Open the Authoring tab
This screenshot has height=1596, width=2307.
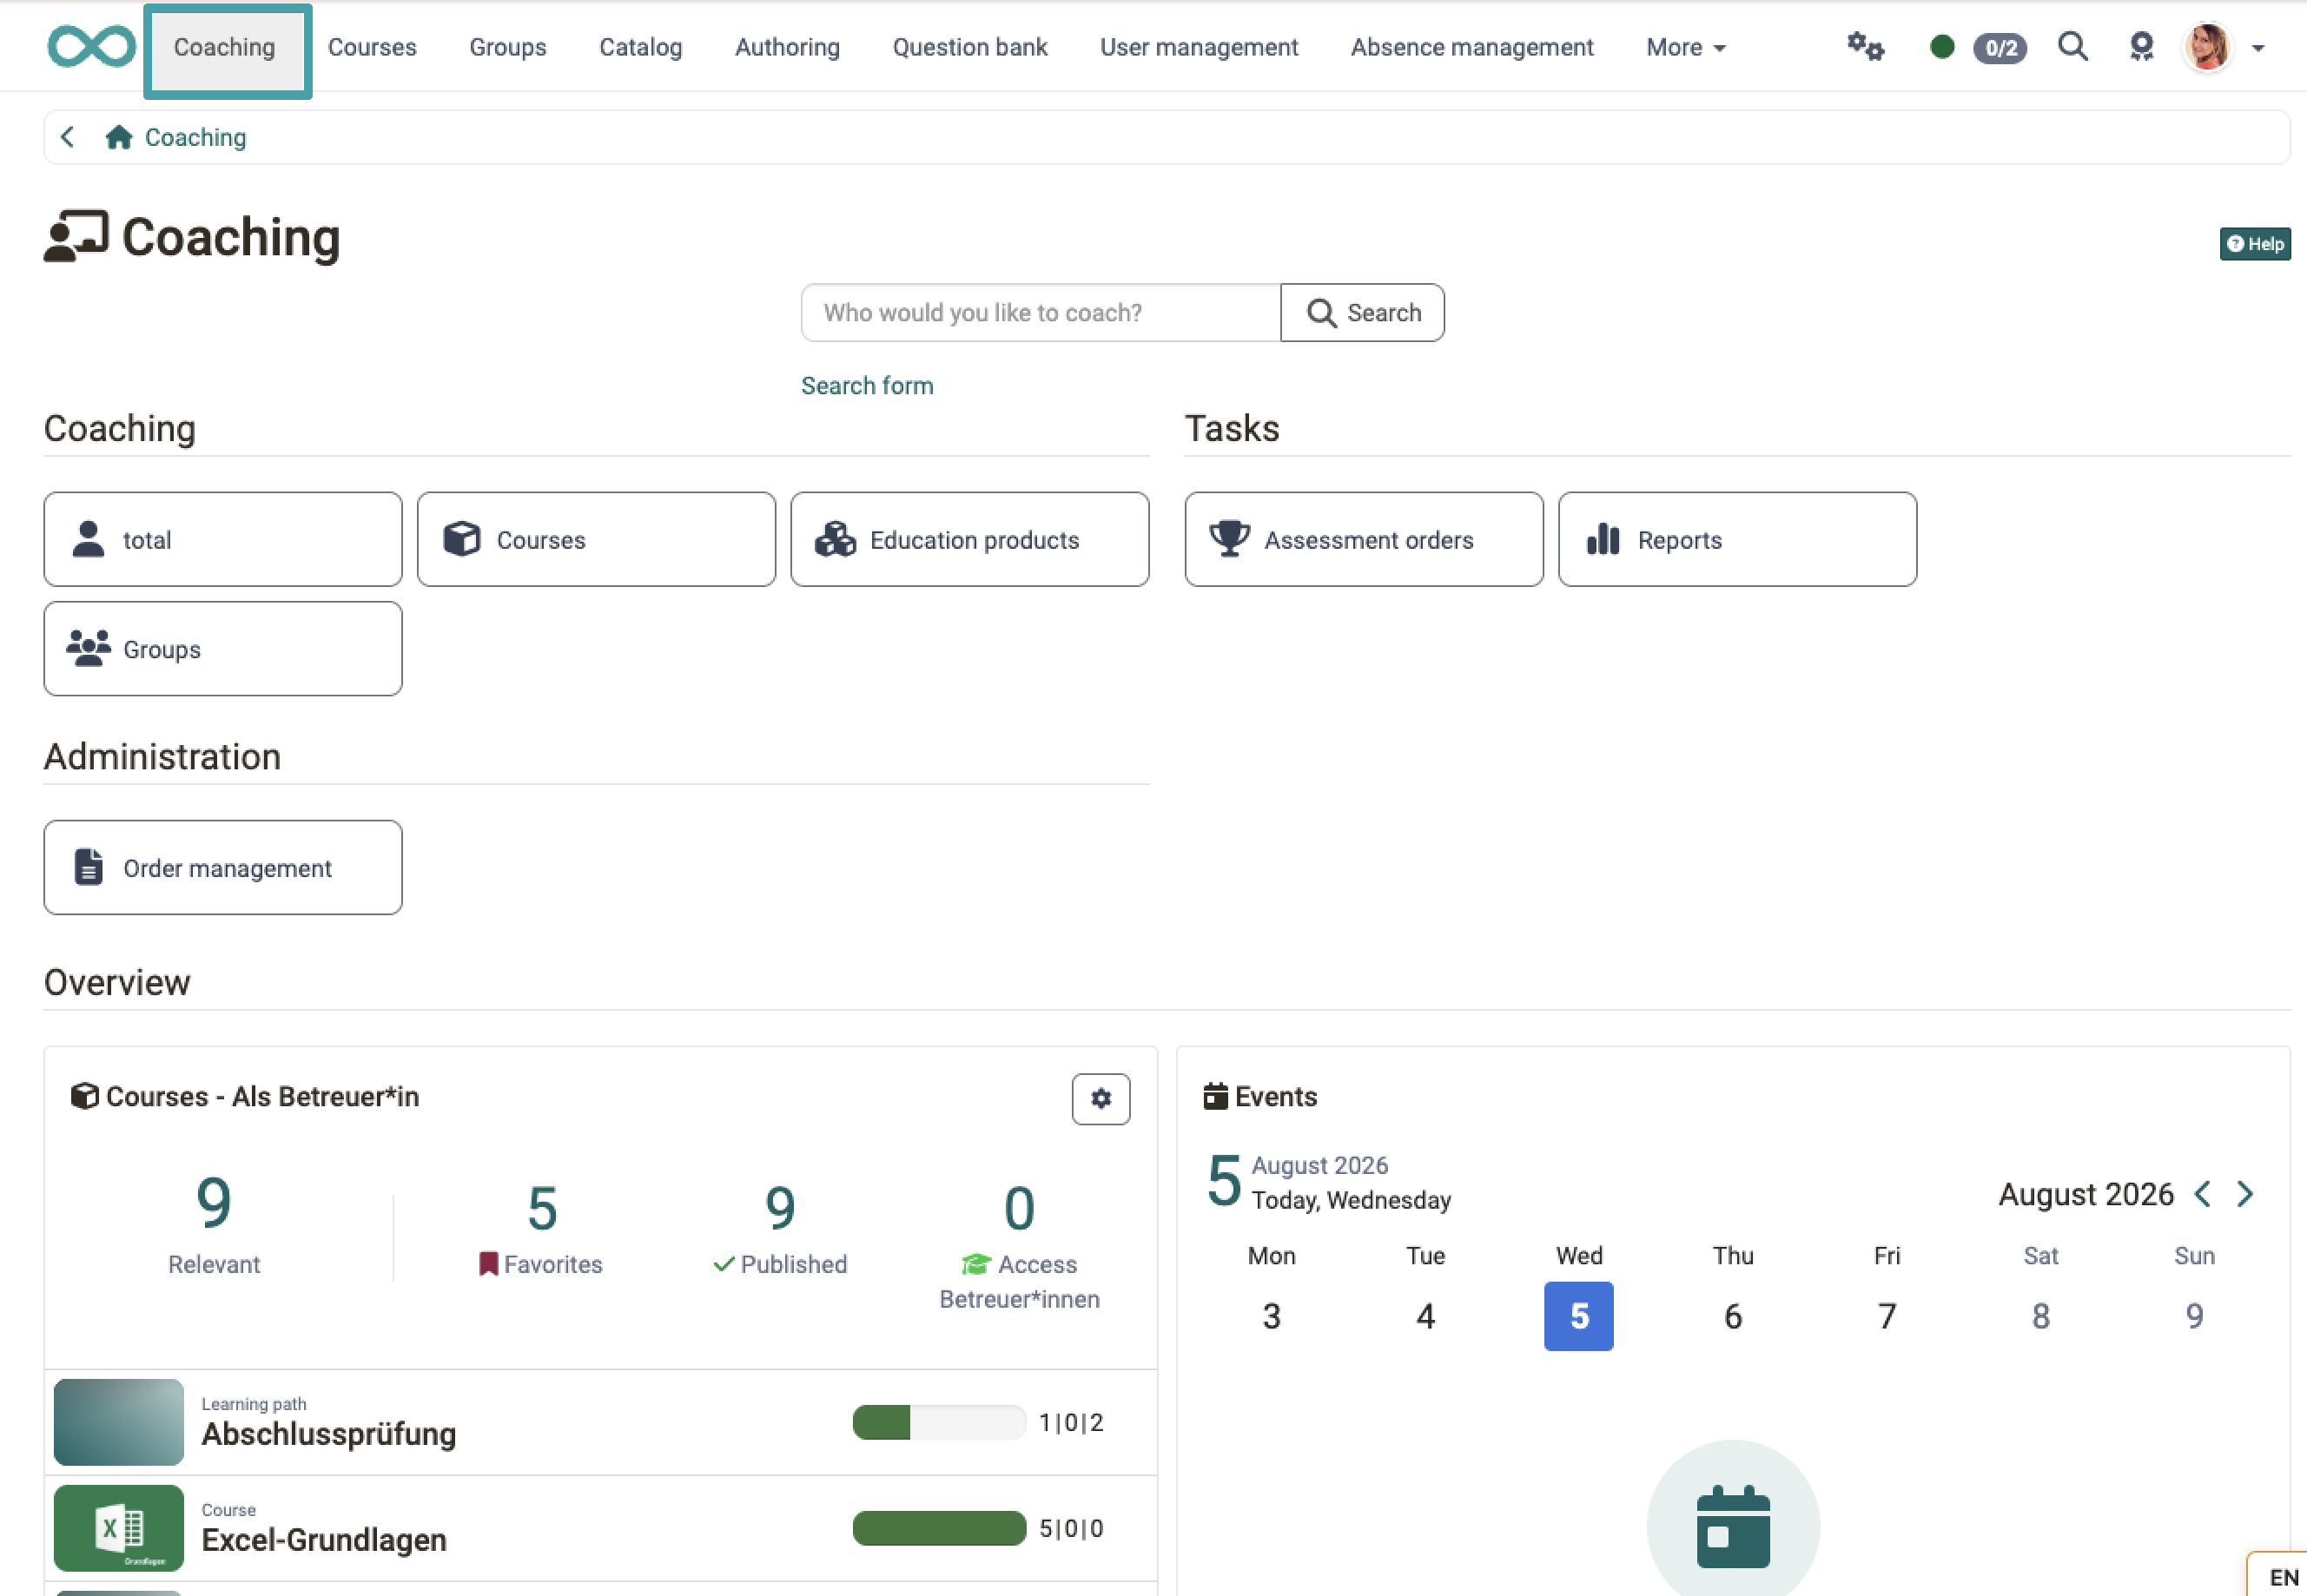pos(787,47)
